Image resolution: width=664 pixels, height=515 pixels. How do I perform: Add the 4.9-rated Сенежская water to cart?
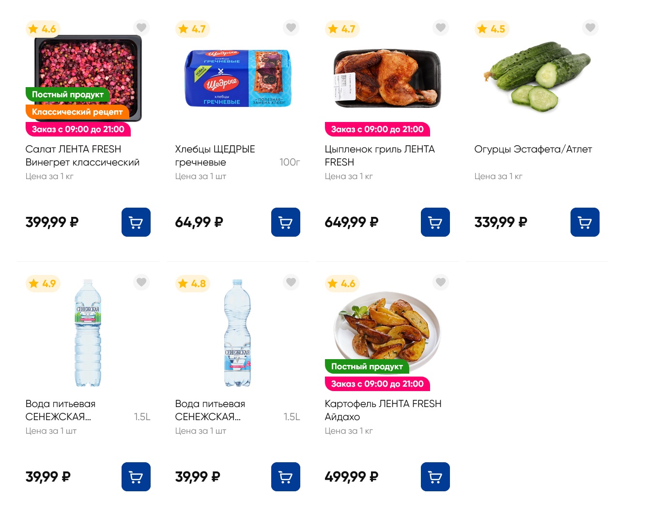click(x=136, y=477)
